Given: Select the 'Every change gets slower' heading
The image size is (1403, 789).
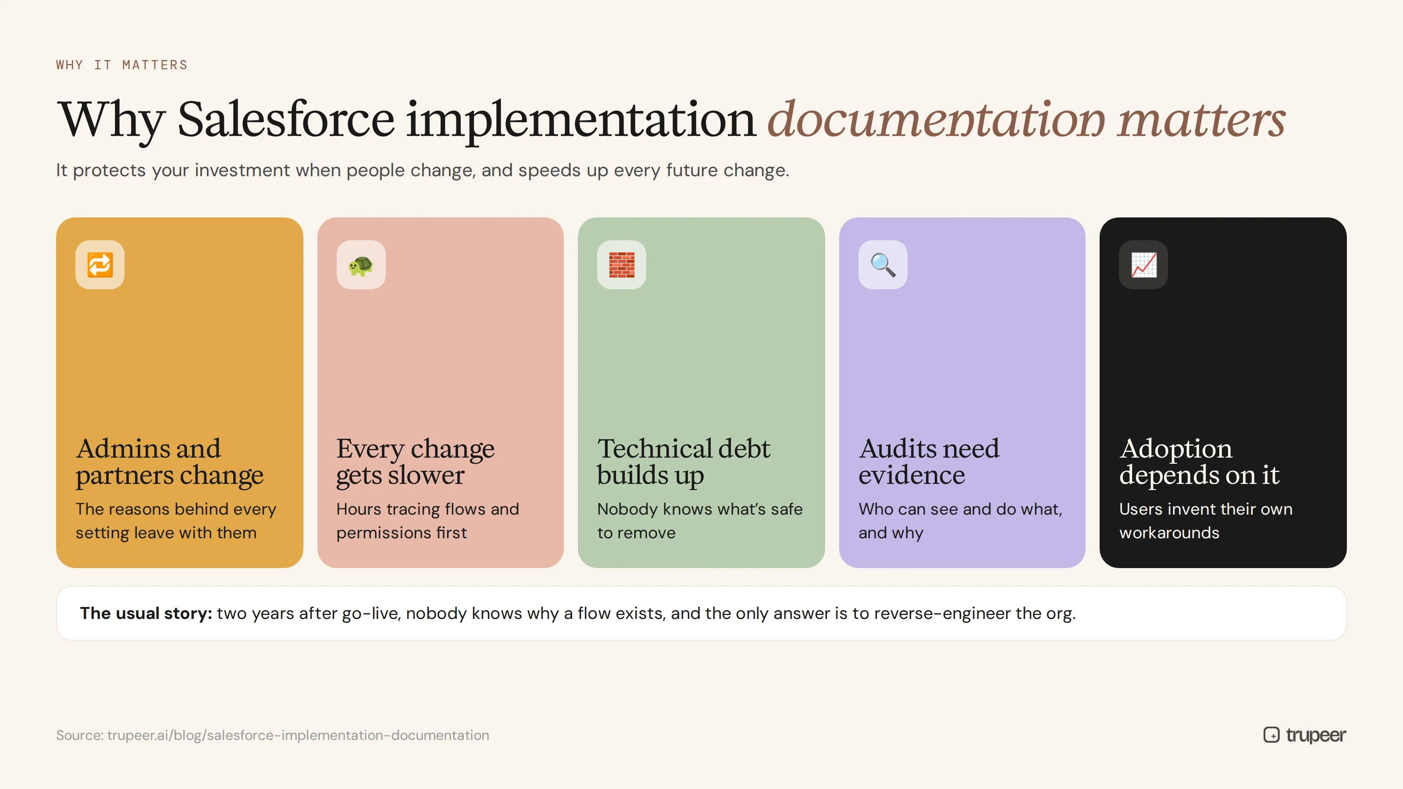Looking at the screenshot, I should 415,462.
